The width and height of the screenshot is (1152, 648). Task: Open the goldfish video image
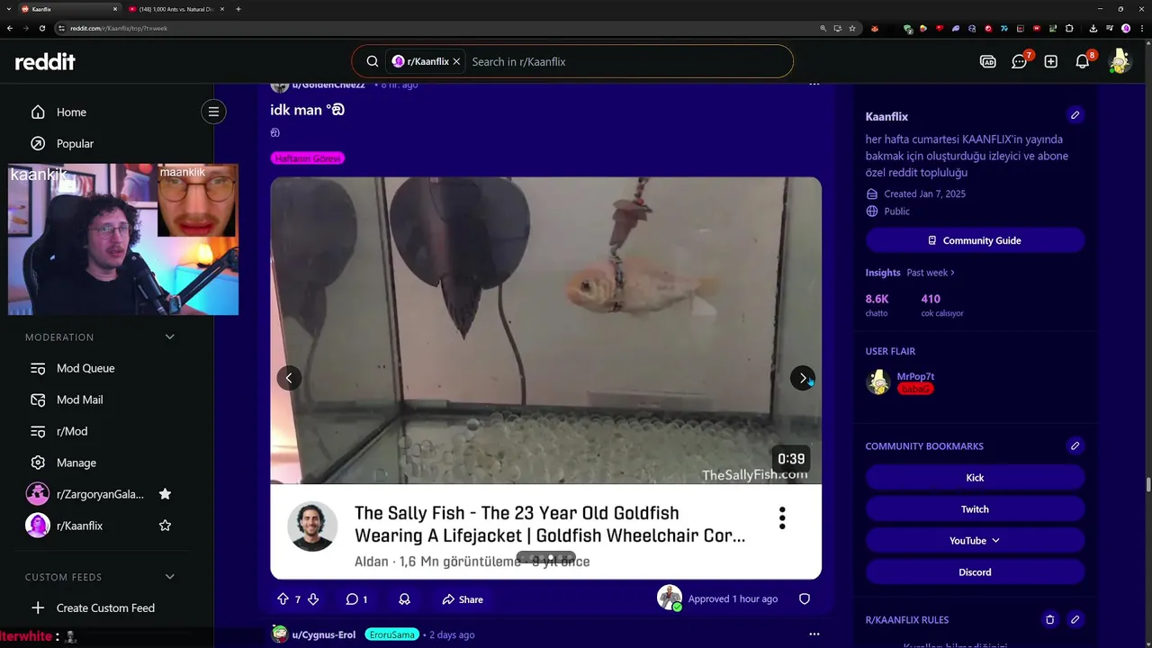click(x=545, y=330)
